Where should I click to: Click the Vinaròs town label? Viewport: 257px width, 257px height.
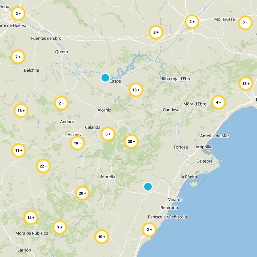(x=175, y=199)
